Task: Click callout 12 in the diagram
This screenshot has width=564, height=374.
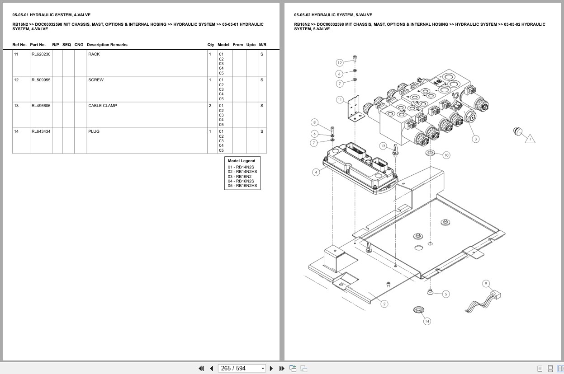Action: pyautogui.click(x=340, y=62)
